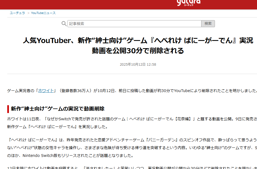This screenshot has width=257, height=169.
Task: Click the breadcrumb separator arrow
Action: pos(28,13)
